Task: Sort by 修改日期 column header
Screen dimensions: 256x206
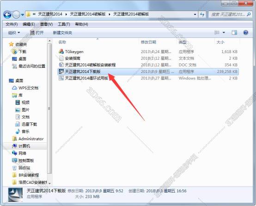Action: tap(148, 42)
